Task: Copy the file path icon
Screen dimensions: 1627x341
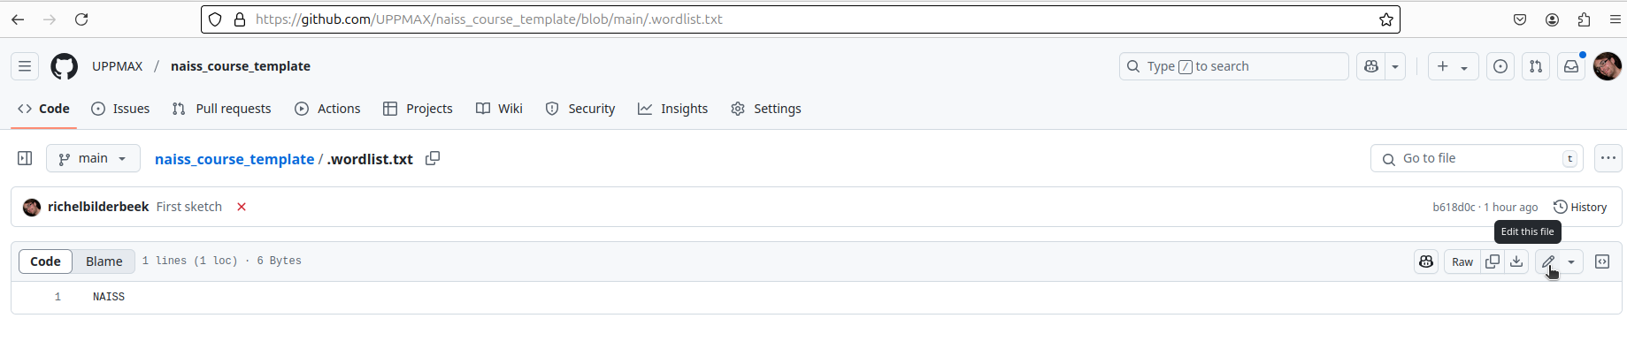Action: click(x=433, y=158)
